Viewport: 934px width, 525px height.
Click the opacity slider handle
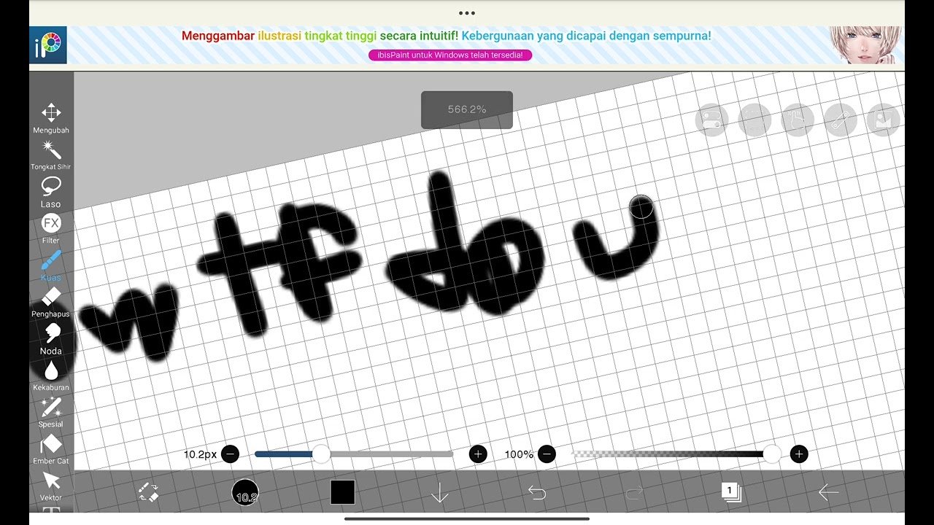772,454
